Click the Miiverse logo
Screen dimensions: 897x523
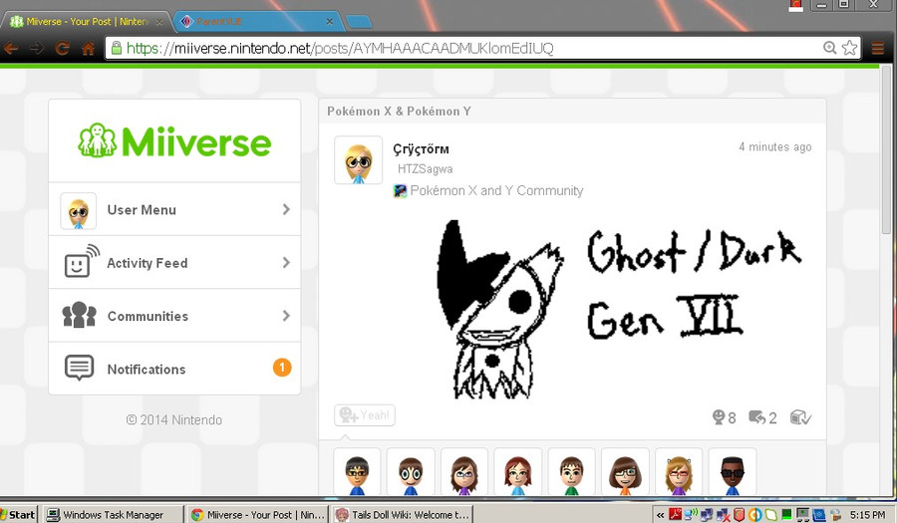174,141
